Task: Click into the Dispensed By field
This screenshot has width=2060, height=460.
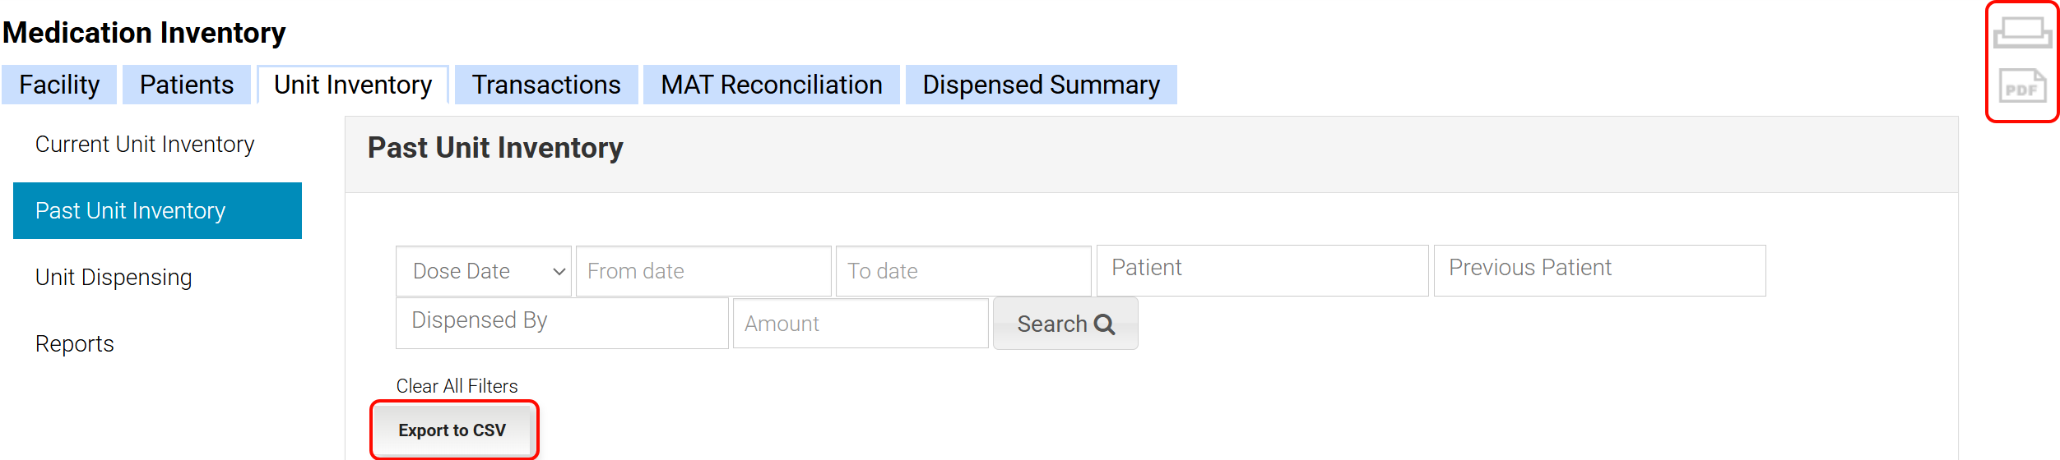Action: 561,323
